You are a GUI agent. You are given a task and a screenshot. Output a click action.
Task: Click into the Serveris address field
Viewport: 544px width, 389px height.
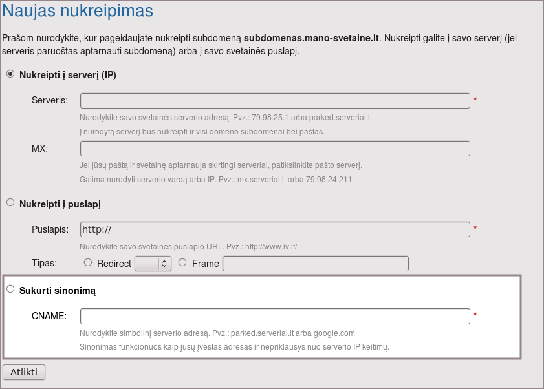(x=275, y=100)
